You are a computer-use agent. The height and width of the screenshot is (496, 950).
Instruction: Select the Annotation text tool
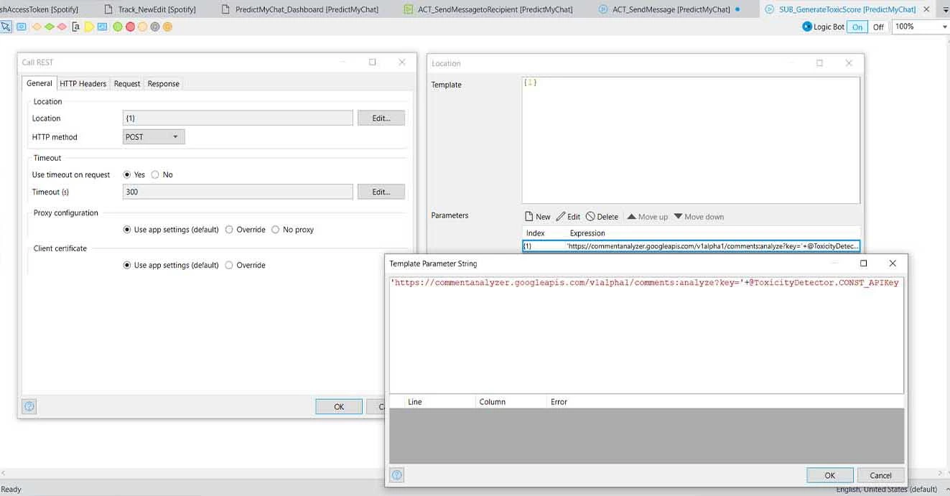point(76,27)
